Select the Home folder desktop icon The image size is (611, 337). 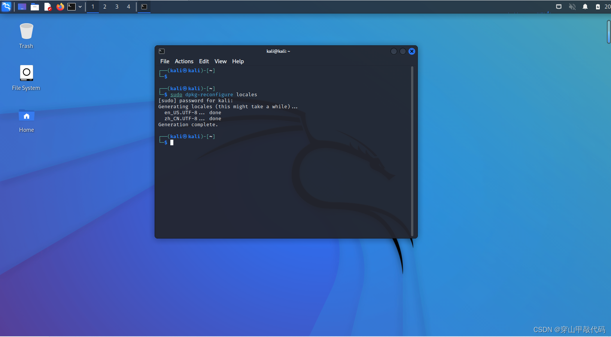tap(26, 121)
